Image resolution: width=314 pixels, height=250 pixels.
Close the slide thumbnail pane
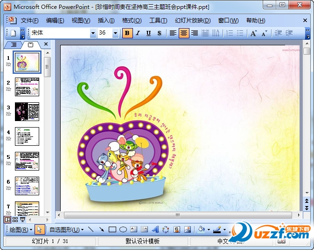point(46,44)
